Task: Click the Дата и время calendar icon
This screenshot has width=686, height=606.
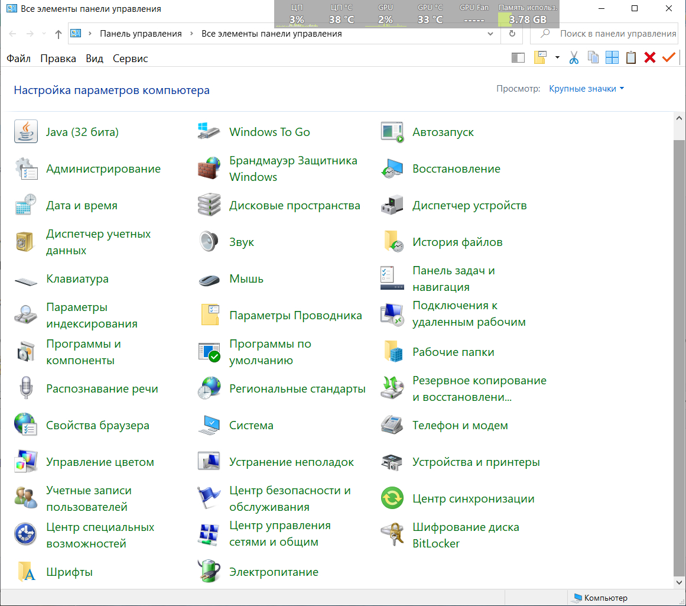Action: click(26, 205)
